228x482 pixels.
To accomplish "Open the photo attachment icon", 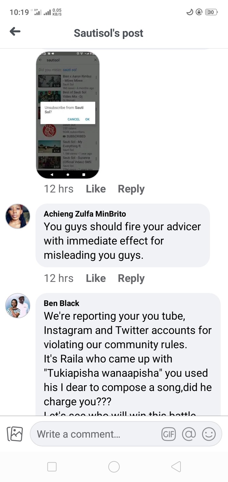I will pos(15,434).
